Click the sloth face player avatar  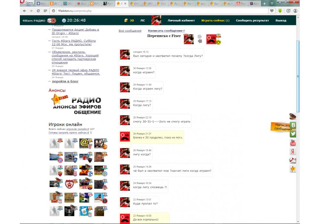pos(69,171)
